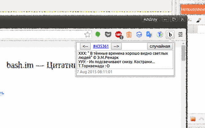Load a random quote with случайная

[160, 46]
